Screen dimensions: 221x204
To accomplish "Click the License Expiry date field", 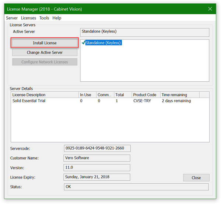I will (97, 177).
